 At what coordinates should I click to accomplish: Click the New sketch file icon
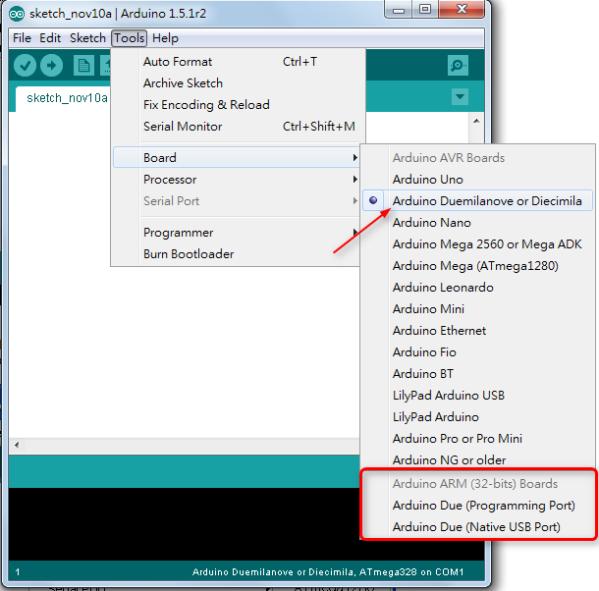[83, 66]
